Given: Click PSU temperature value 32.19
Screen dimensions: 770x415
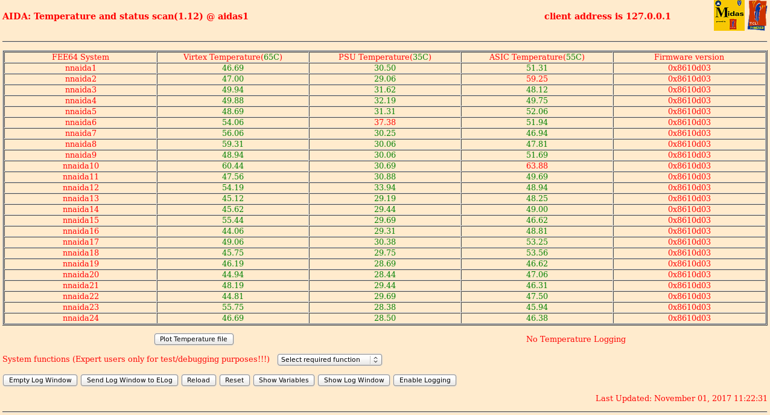Looking at the screenshot, I should coord(385,101).
